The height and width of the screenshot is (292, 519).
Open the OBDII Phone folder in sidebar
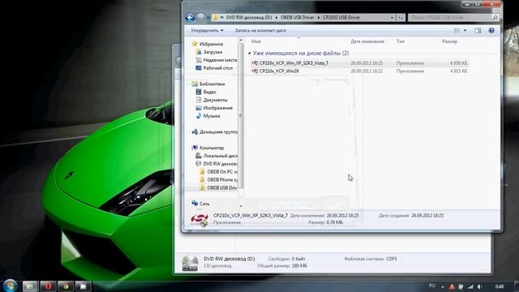pyautogui.click(x=222, y=180)
